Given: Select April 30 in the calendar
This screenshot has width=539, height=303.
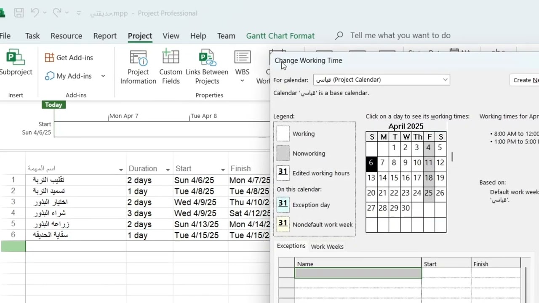Looking at the screenshot, I should (406, 208).
